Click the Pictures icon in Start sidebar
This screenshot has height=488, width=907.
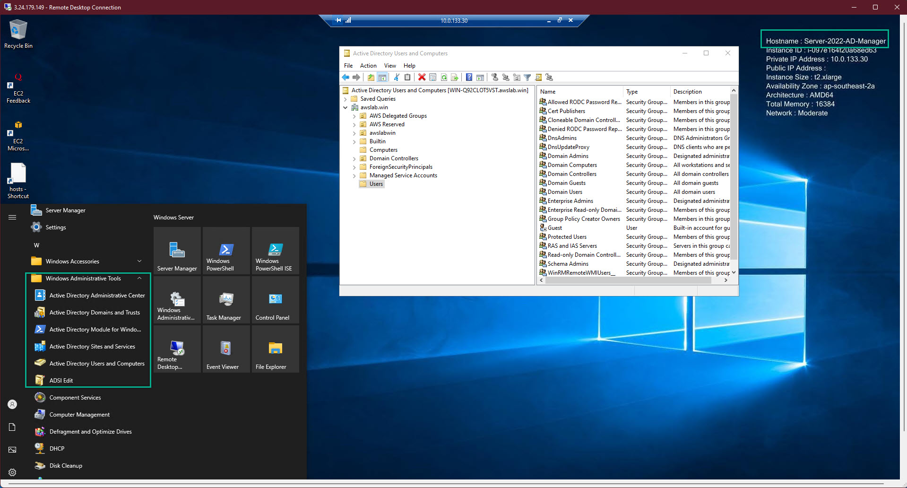tap(12, 450)
